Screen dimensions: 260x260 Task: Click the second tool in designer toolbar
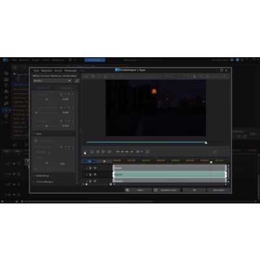tap(93, 76)
